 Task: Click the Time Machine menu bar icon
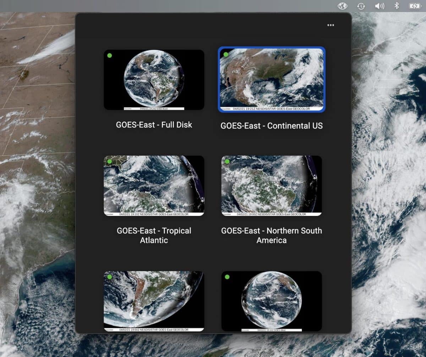click(361, 6)
